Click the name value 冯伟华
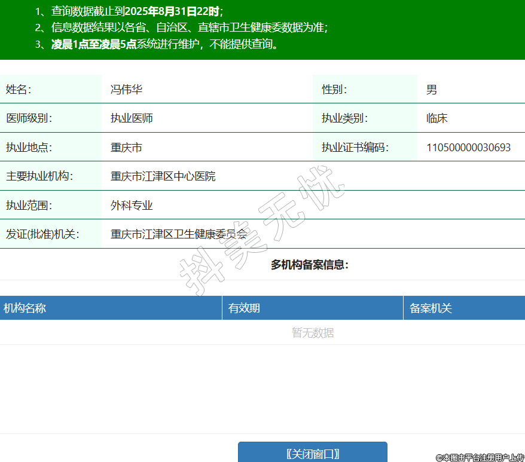This screenshot has width=525, height=462. pos(126,90)
